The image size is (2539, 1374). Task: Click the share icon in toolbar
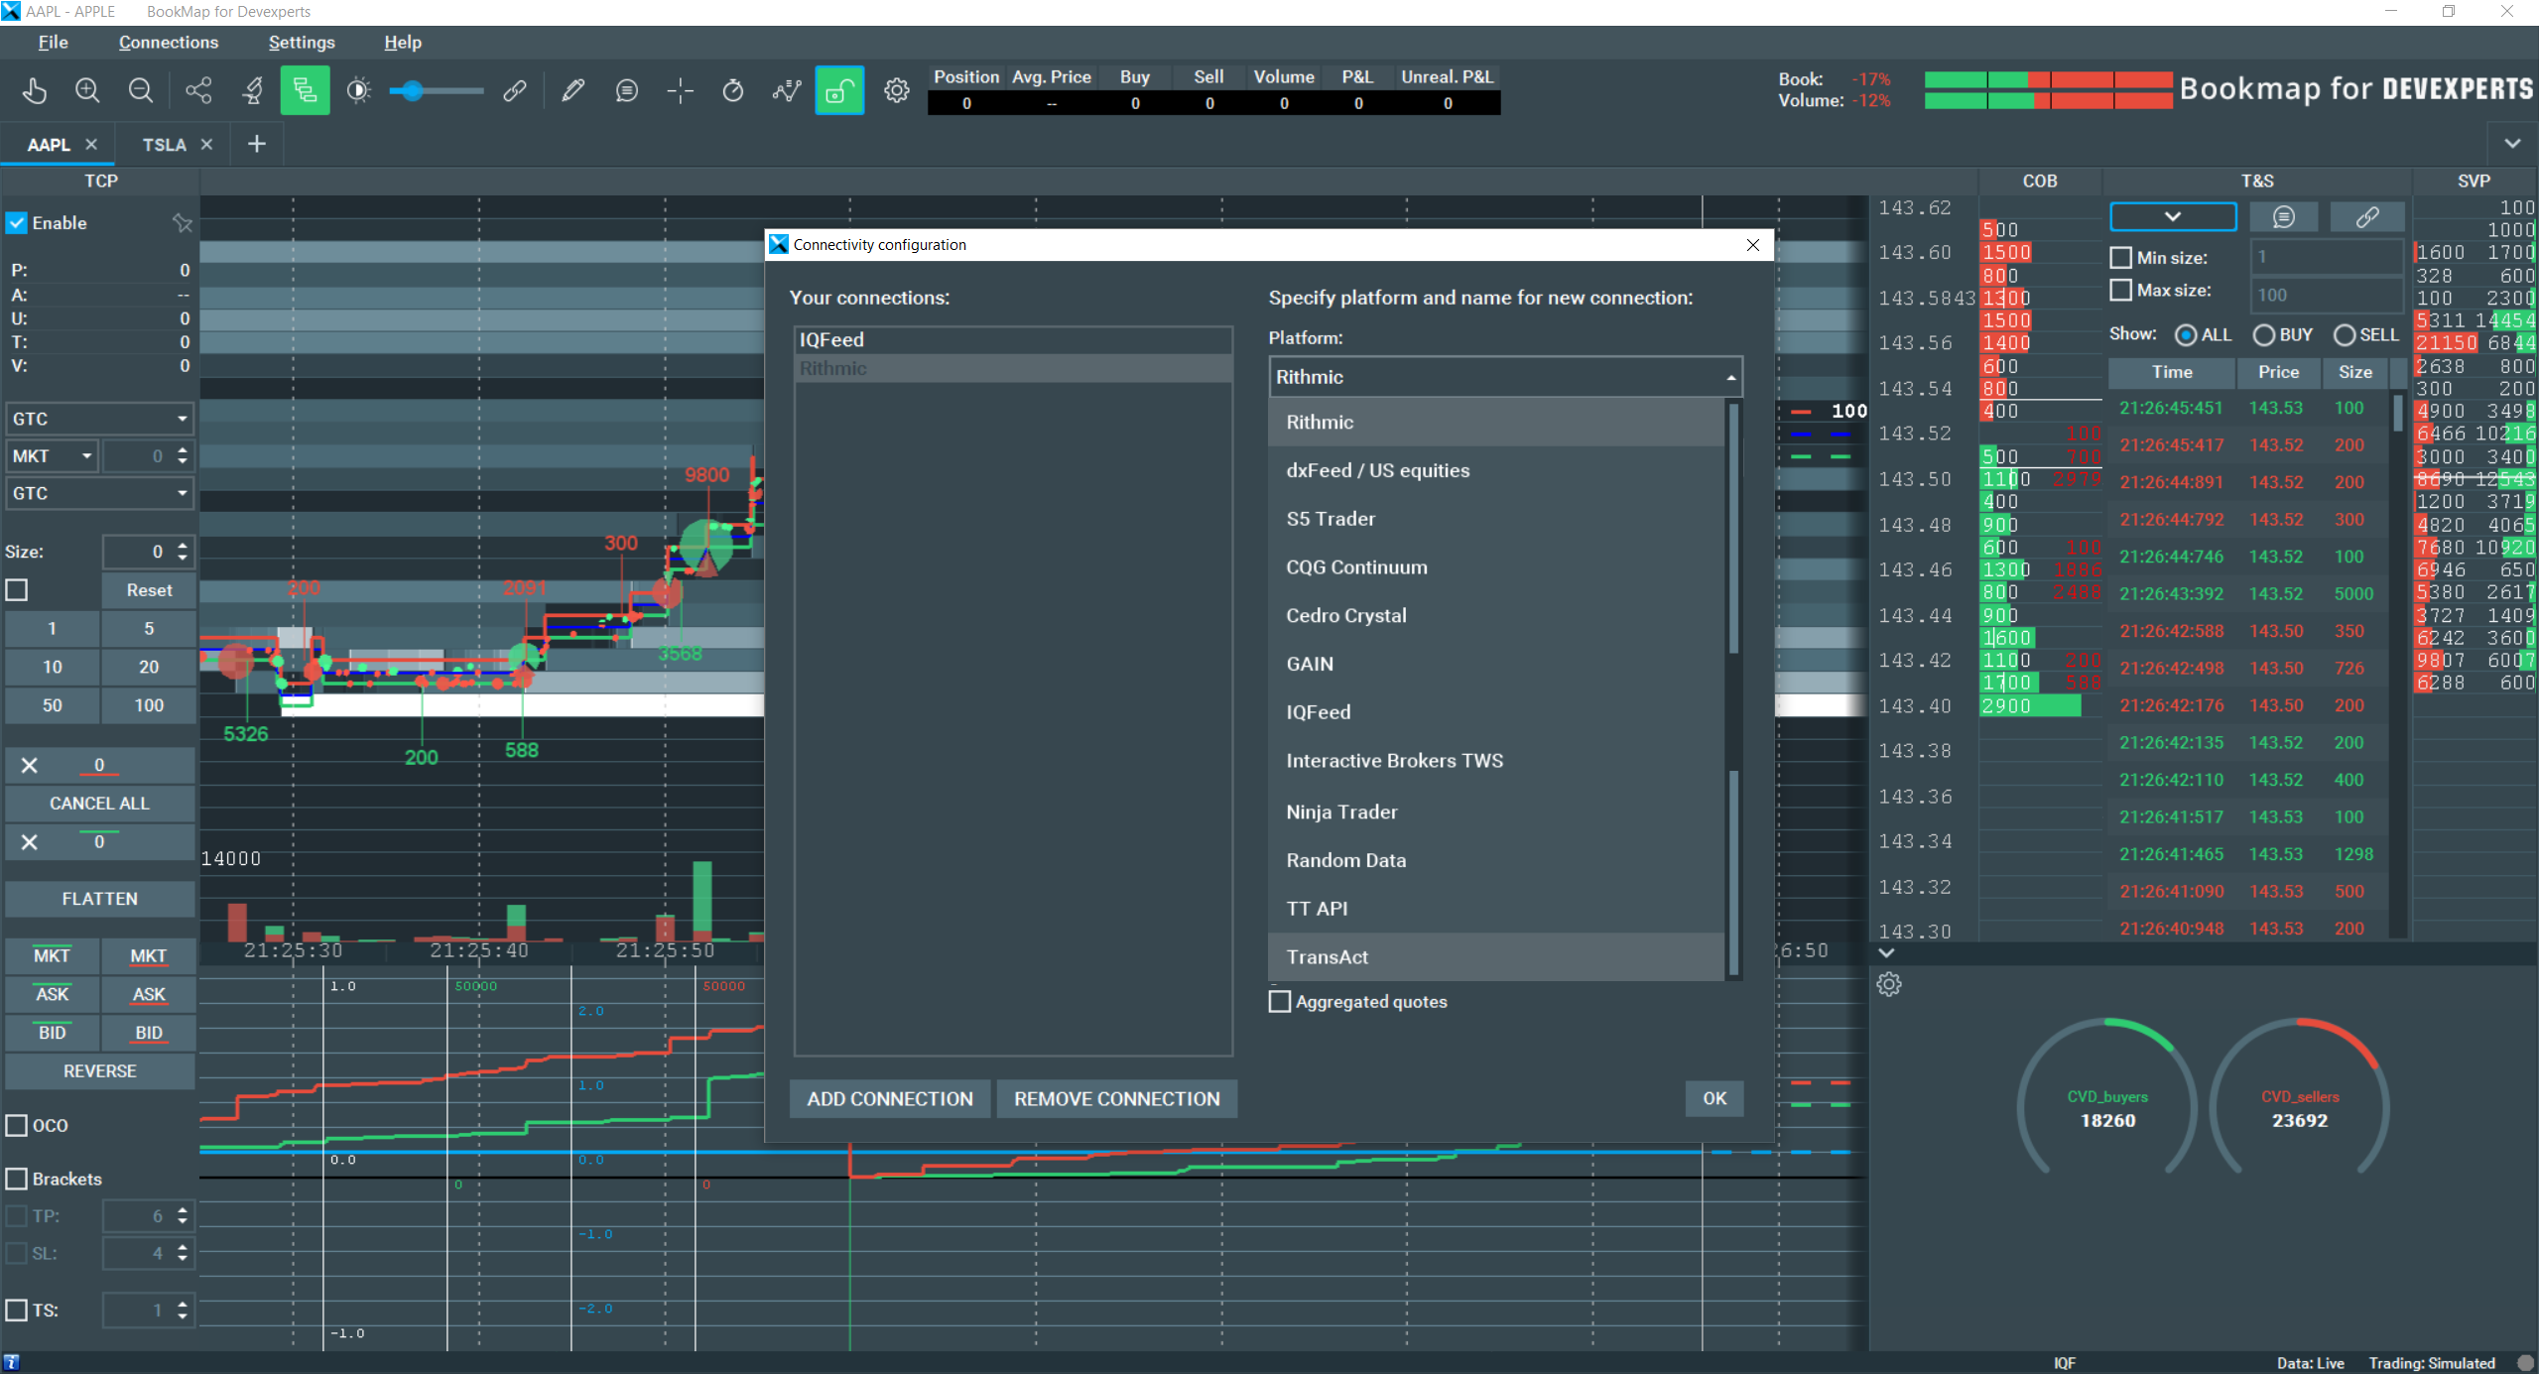tap(198, 91)
